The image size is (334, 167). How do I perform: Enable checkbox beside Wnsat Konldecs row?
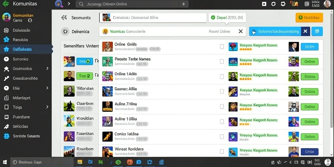click(222, 151)
